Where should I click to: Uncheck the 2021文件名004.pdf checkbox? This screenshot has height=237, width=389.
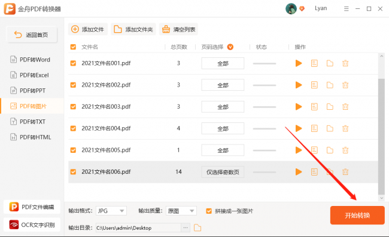click(x=73, y=128)
